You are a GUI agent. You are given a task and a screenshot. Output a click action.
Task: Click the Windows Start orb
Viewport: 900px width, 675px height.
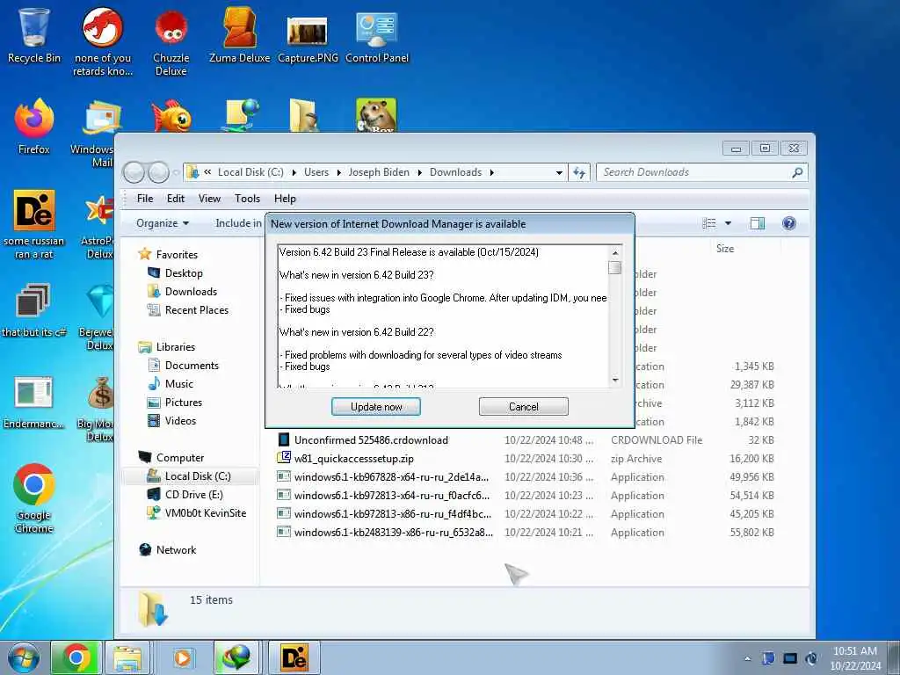click(24, 657)
